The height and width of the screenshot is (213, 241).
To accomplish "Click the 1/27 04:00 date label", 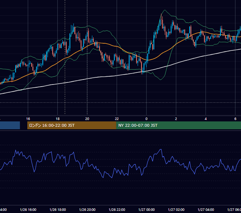I will tap(206, 209).
